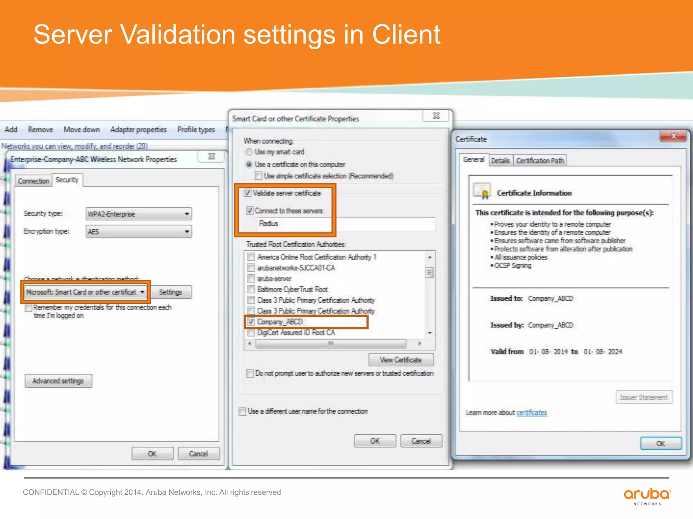Open the General tab of Certificate window

click(473, 159)
